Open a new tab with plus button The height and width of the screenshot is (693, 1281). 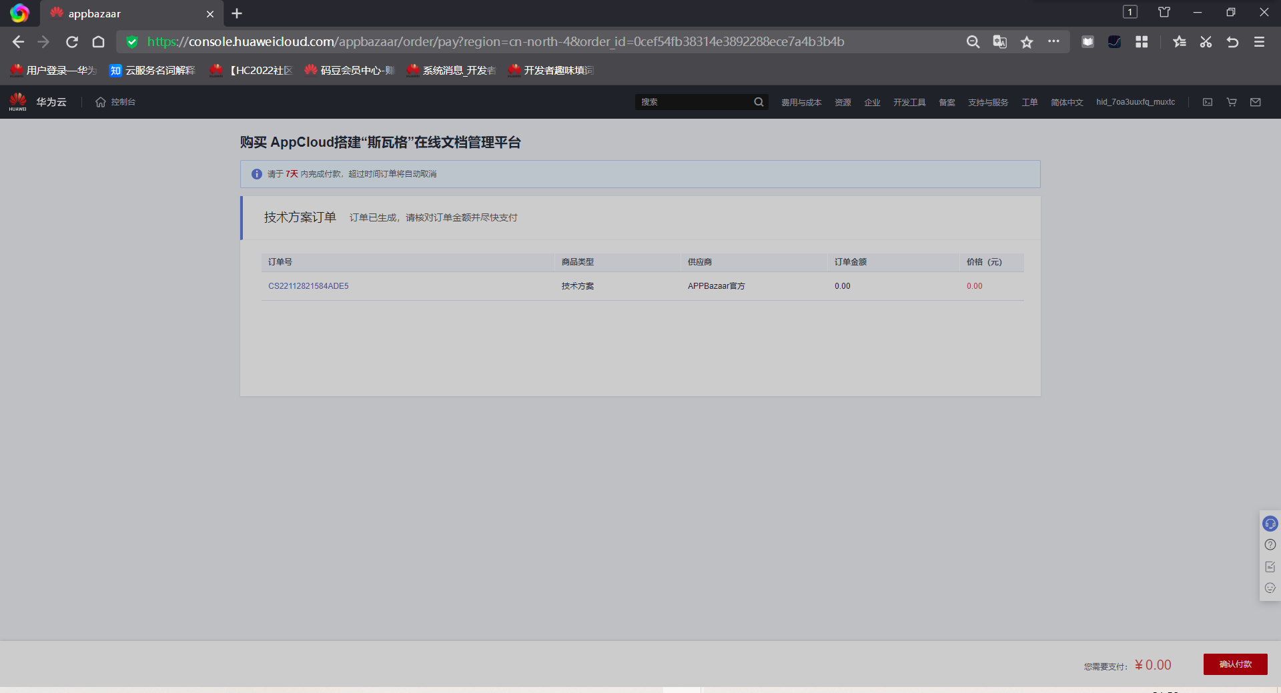pos(237,13)
